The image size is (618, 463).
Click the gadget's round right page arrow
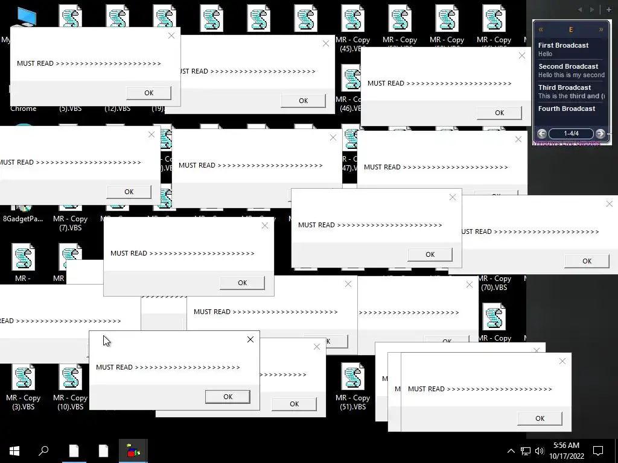(600, 133)
